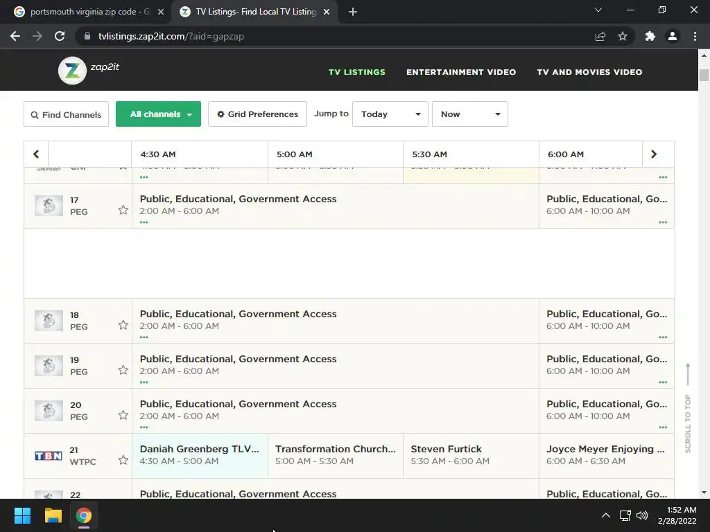Viewport: 710px width, 532px height.
Task: Click the channel 20 PEG logo
Action: click(49, 411)
